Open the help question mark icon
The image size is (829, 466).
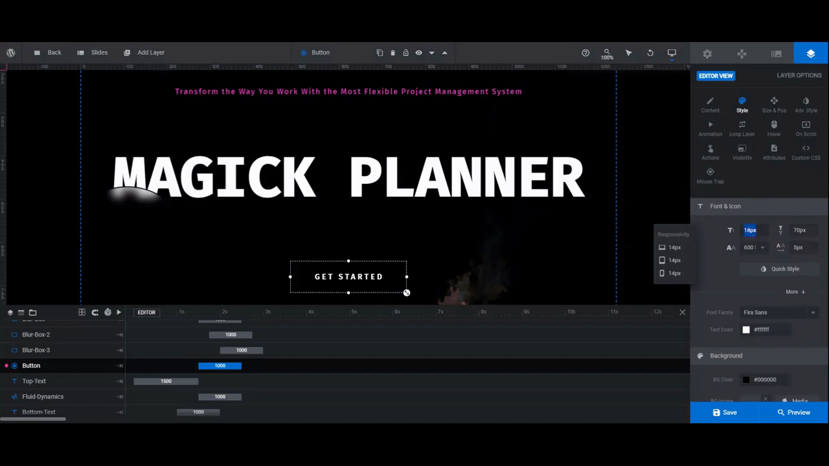click(585, 53)
